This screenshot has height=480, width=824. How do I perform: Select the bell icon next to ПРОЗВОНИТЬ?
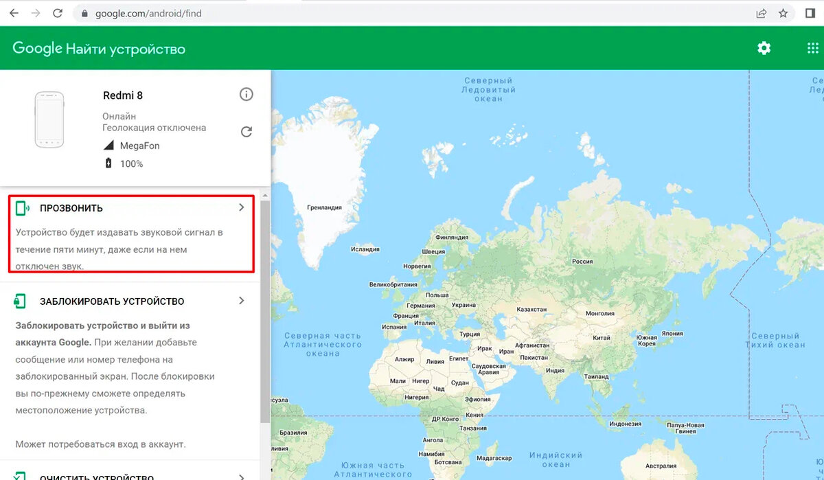(21, 207)
